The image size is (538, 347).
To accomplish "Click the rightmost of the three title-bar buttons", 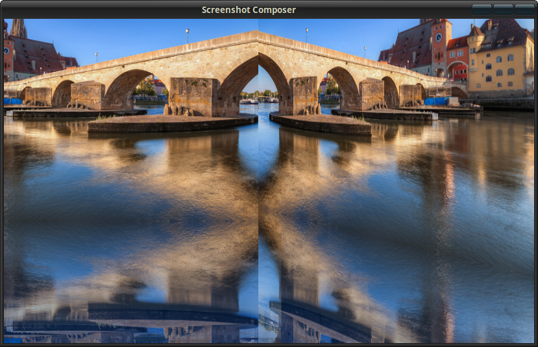I will (524, 10).
